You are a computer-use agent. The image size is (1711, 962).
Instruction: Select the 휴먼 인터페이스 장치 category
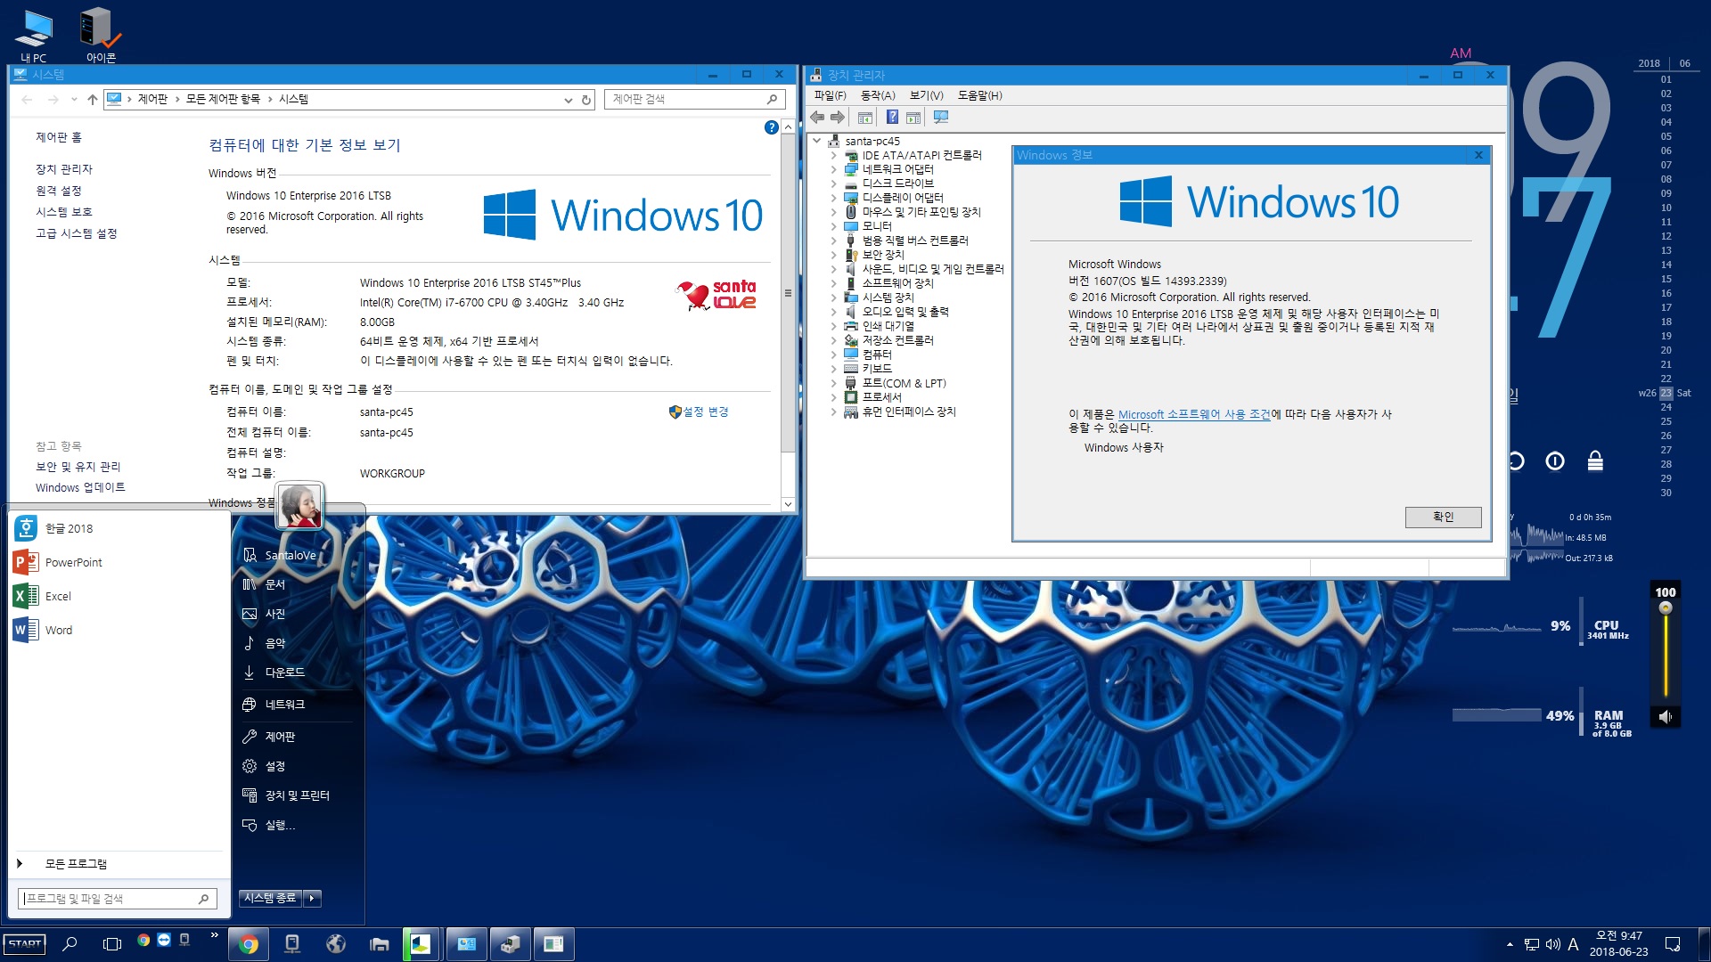(908, 412)
